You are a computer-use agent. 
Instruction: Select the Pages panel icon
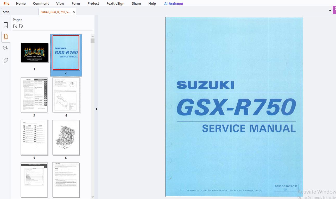pyautogui.click(x=5, y=37)
